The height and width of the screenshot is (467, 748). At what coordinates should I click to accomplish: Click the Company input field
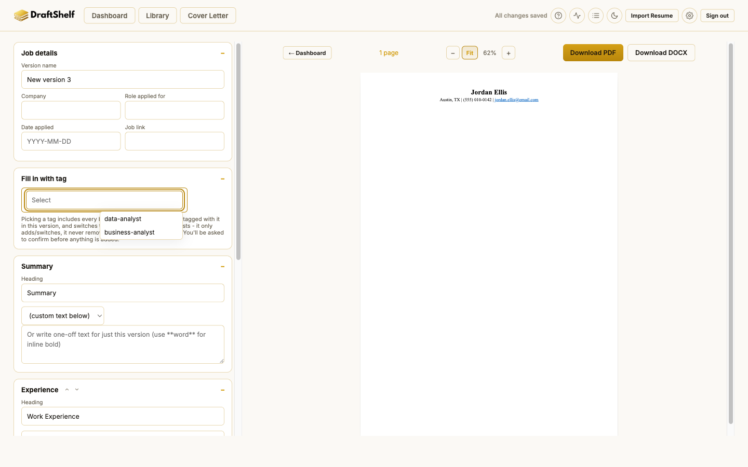(x=71, y=110)
